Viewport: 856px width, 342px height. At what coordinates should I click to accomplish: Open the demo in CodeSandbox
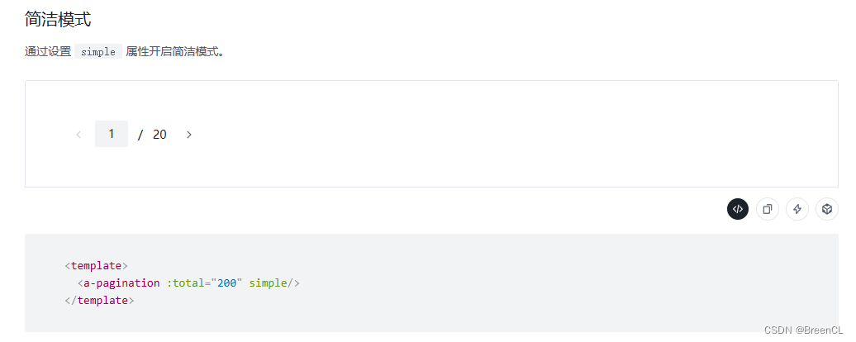coord(827,210)
